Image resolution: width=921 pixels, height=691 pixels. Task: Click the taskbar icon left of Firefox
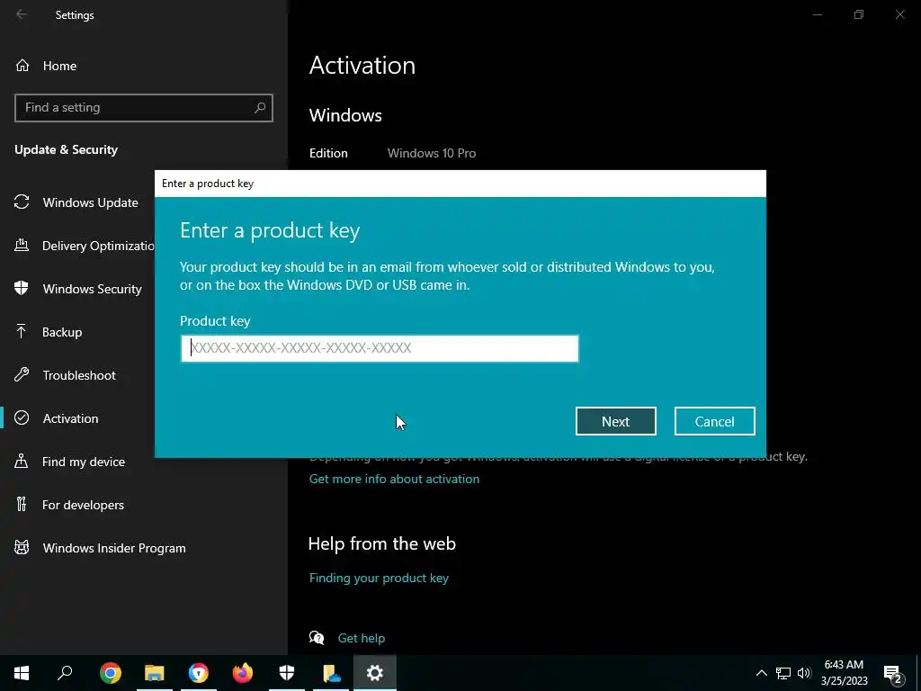pos(199,673)
